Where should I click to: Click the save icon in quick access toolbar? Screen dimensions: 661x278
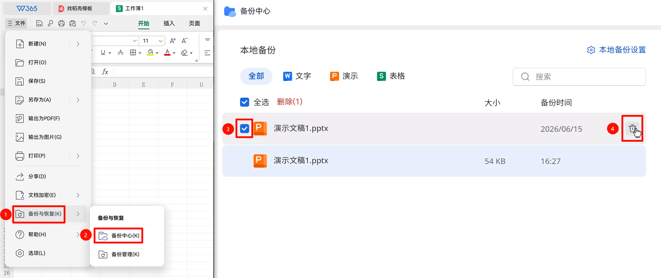(x=39, y=23)
